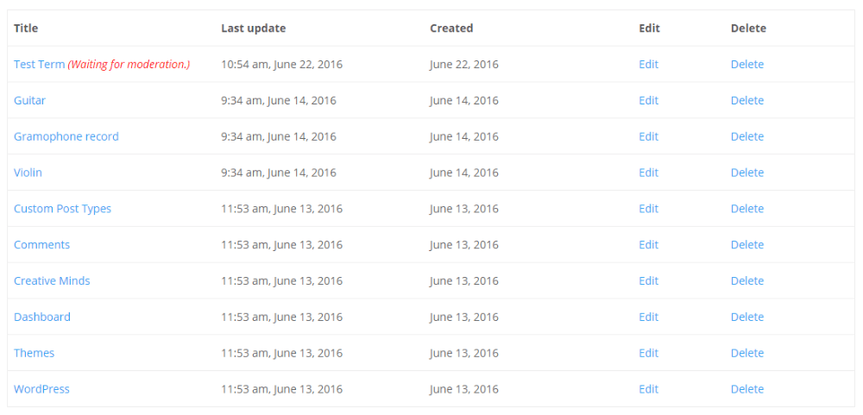Open the Themes term link
The height and width of the screenshot is (415, 863).
point(34,354)
